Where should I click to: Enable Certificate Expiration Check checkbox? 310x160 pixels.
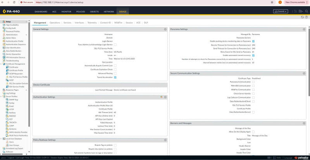(x=115, y=70)
